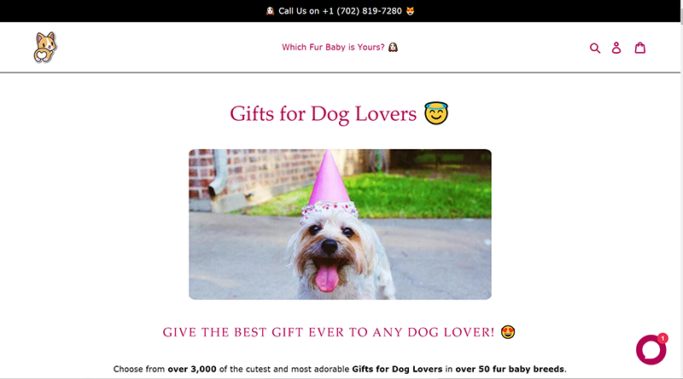Click the red notification badge on chat

[x=663, y=338]
